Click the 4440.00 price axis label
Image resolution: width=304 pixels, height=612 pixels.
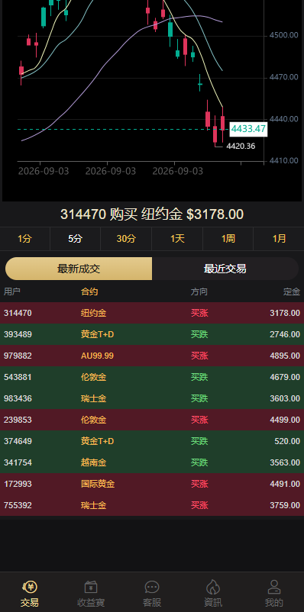pos(284,119)
